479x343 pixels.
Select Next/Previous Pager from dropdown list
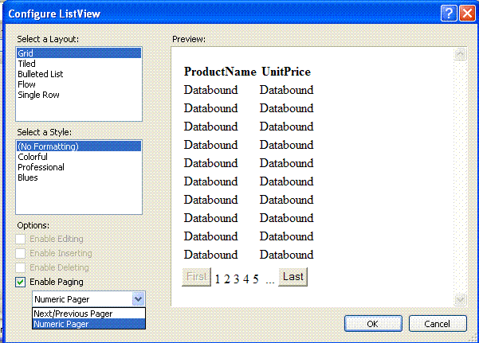pyautogui.click(x=73, y=314)
